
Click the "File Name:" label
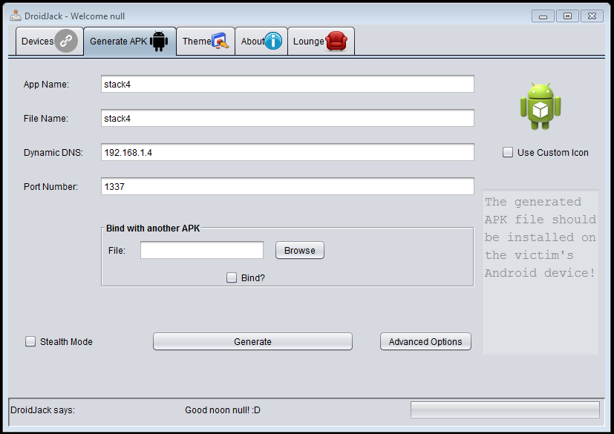point(46,119)
